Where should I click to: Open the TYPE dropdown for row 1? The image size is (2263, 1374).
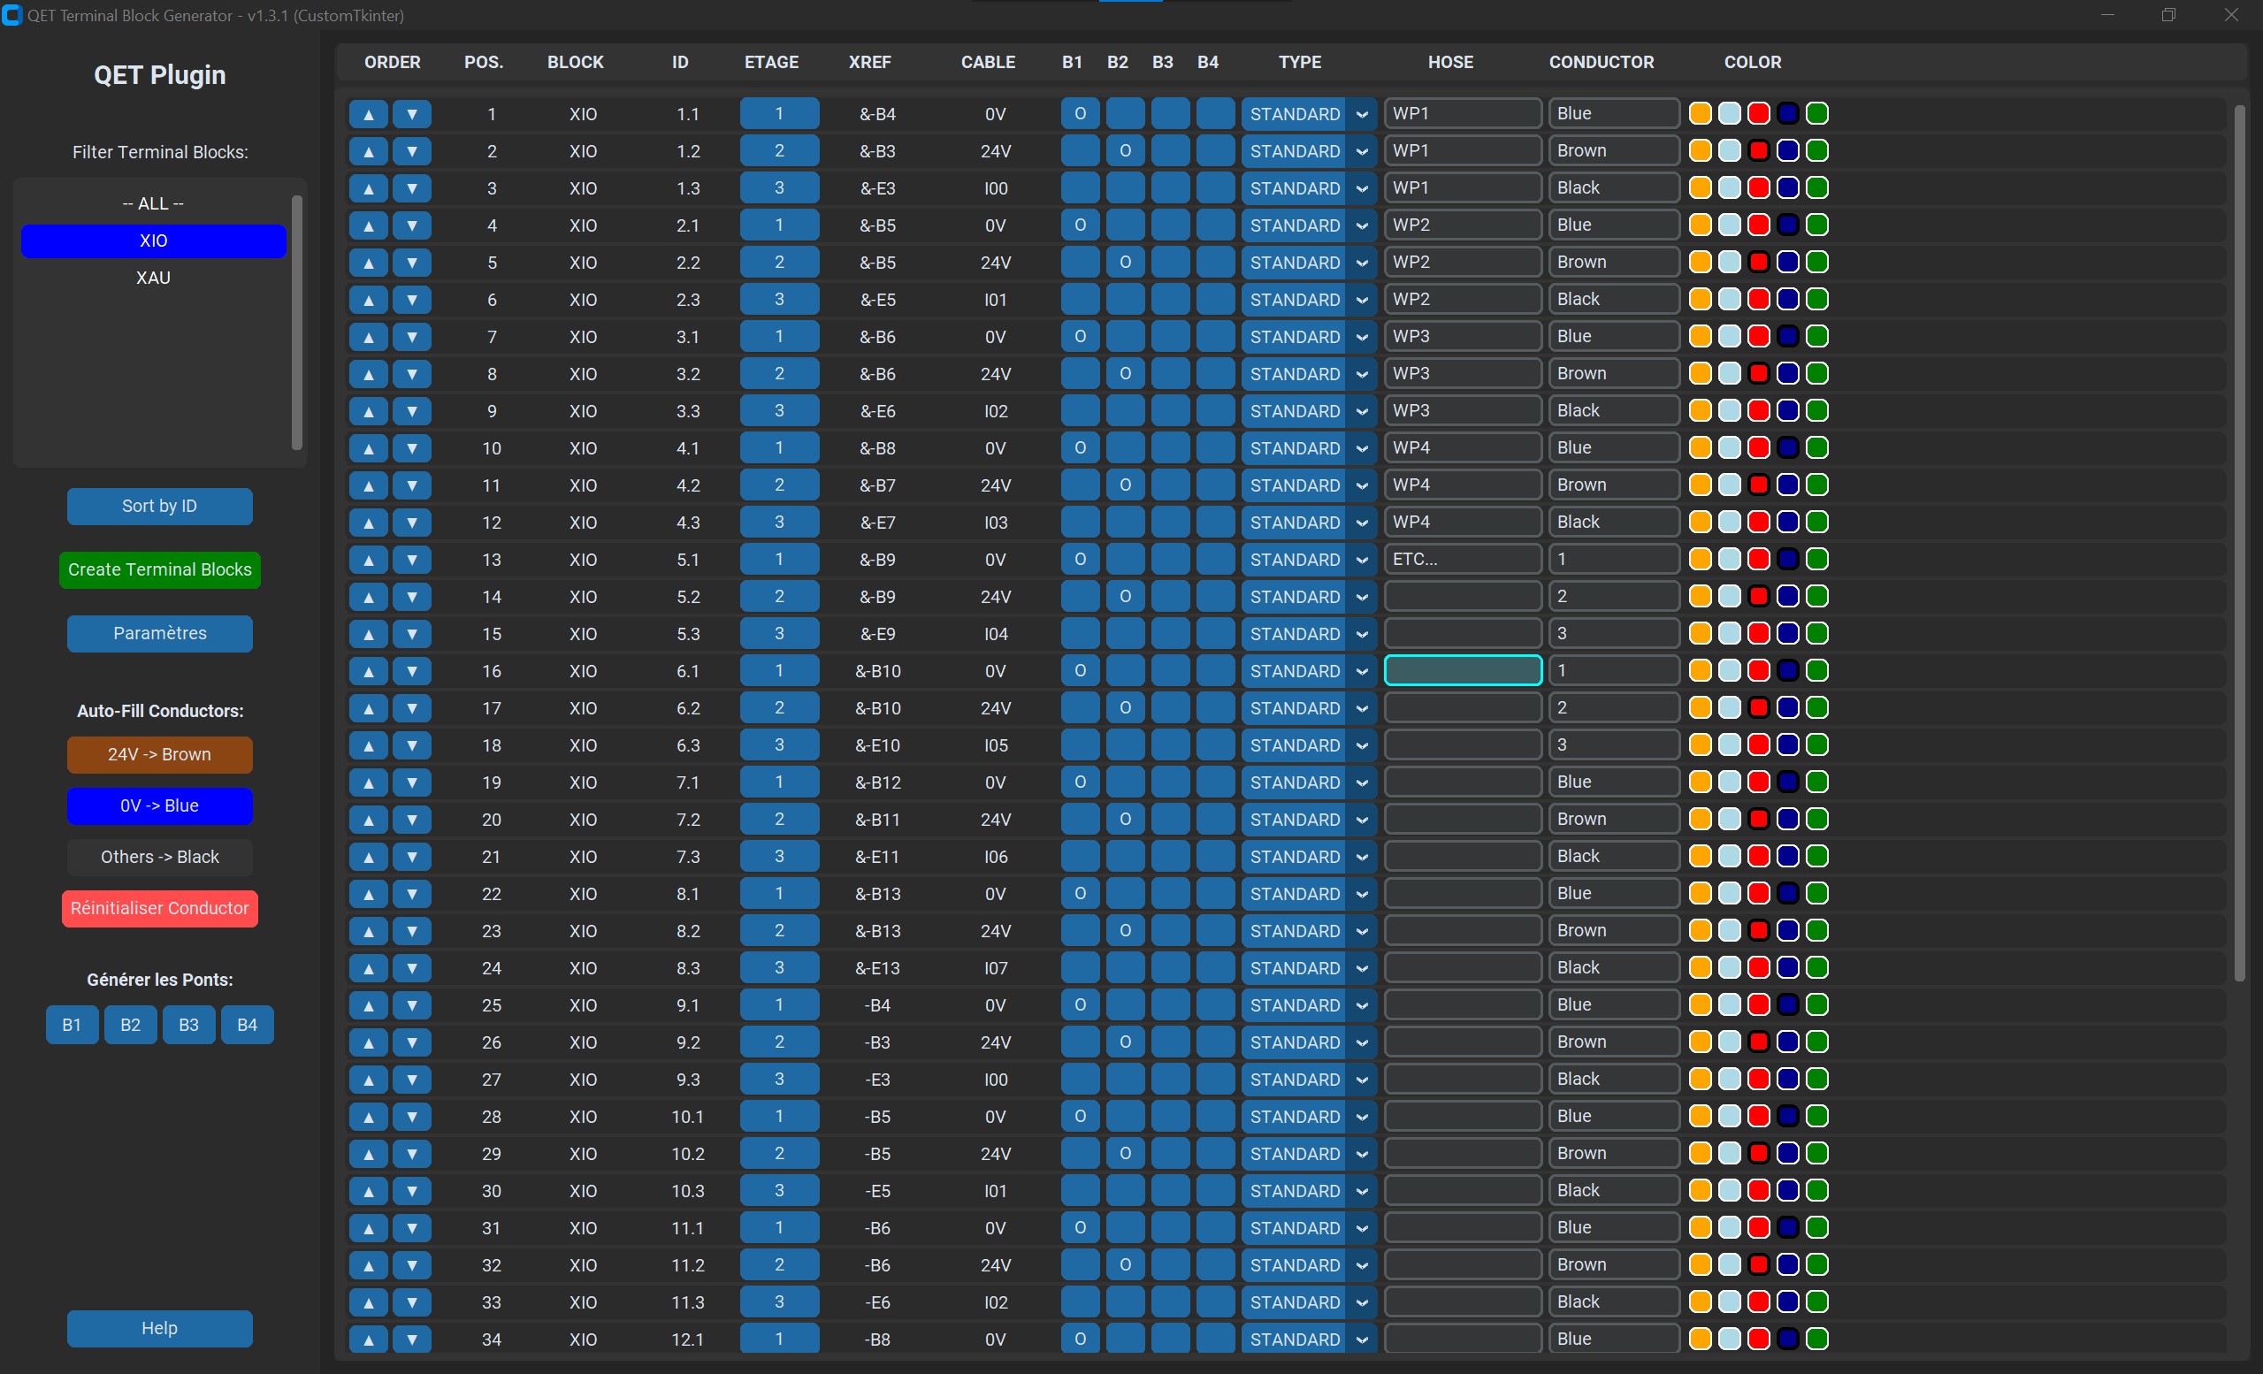[x=1362, y=114]
